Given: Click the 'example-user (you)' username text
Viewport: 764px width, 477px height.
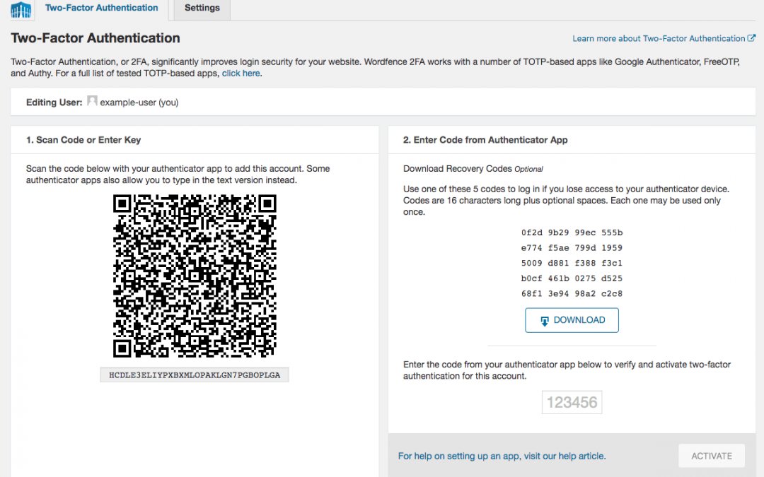Looking at the screenshot, I should click(x=139, y=102).
